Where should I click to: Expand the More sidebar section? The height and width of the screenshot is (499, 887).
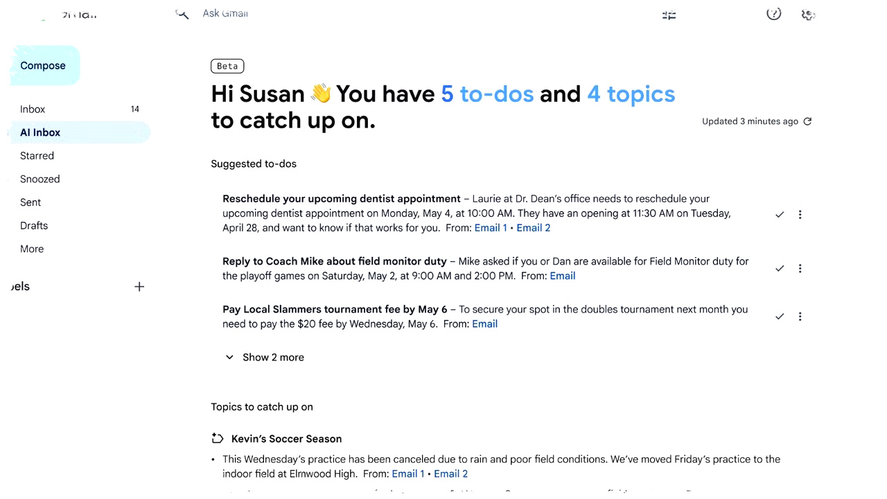tap(32, 249)
